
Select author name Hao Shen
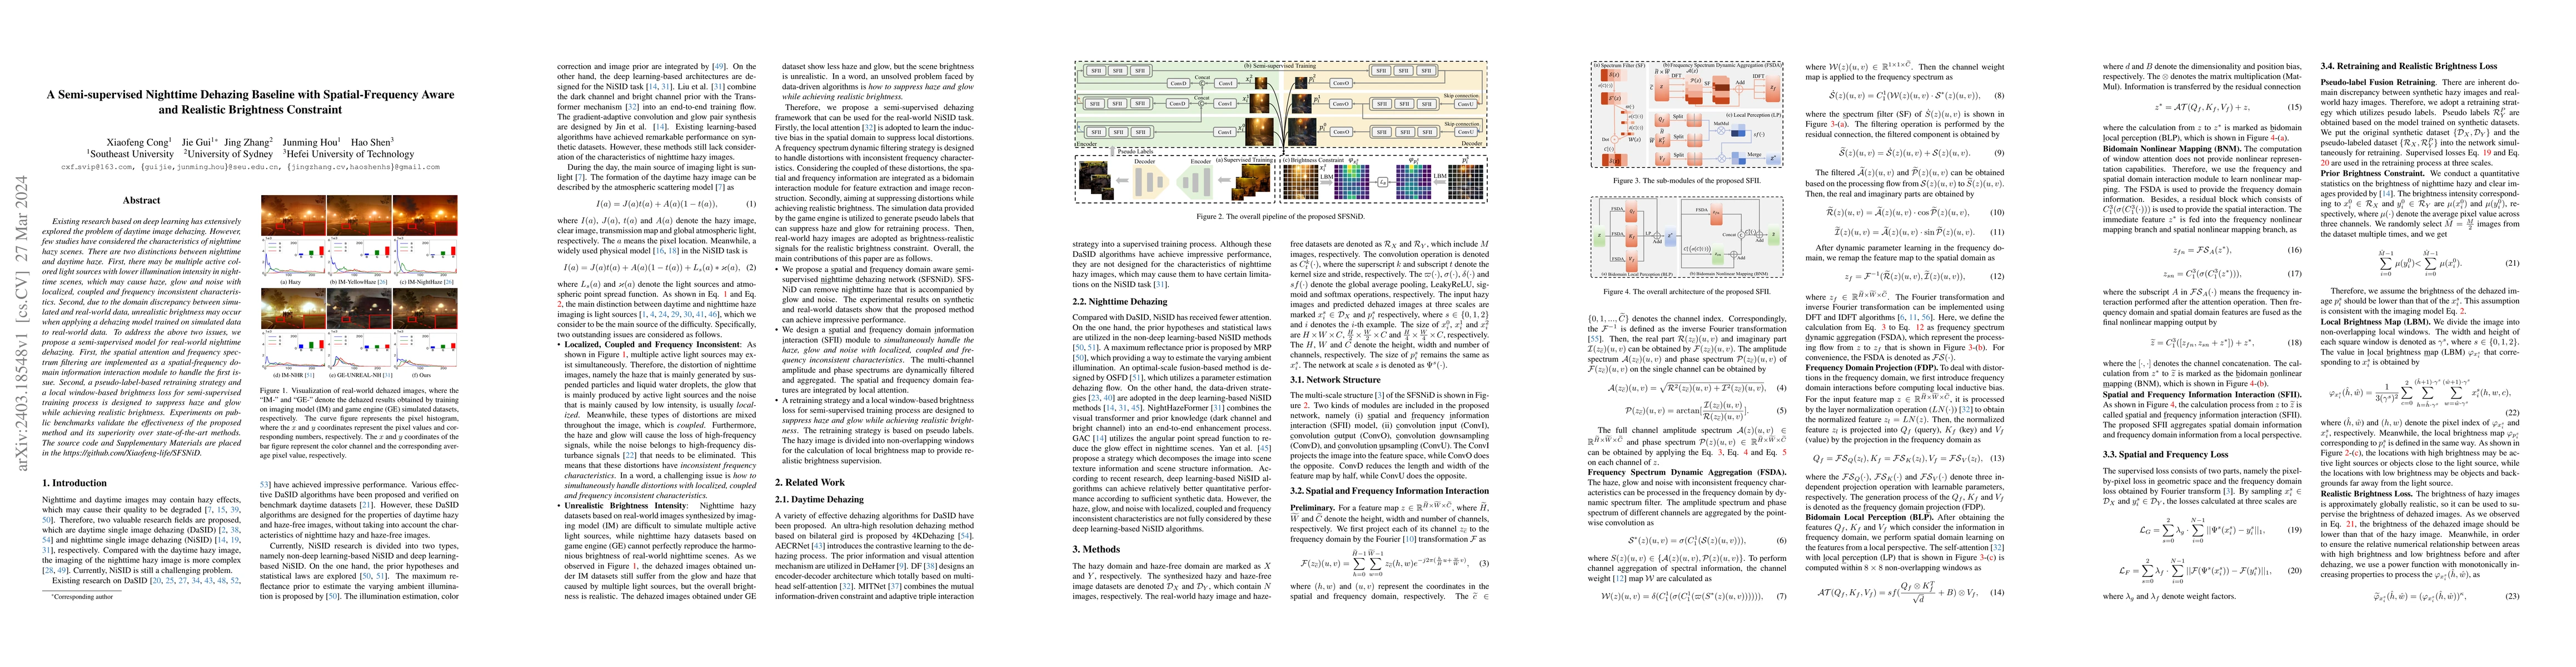coord(372,142)
